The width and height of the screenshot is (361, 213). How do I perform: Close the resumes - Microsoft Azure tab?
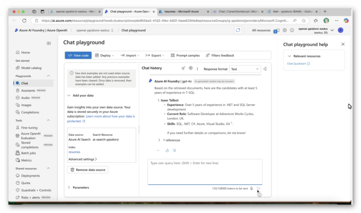tap(208, 12)
